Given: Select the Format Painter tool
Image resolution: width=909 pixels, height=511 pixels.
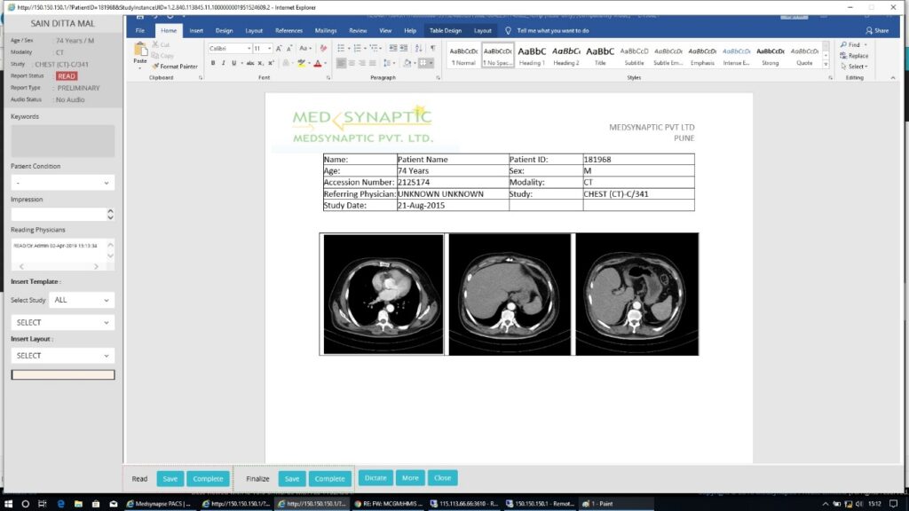Looking at the screenshot, I should pyautogui.click(x=174, y=67).
